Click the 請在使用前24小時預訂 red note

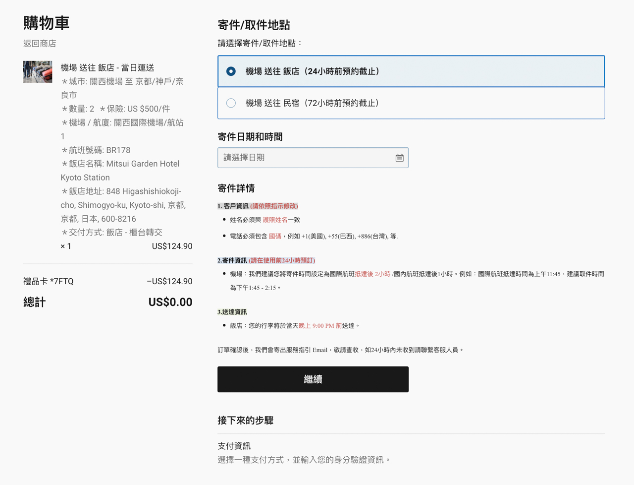pos(281,260)
